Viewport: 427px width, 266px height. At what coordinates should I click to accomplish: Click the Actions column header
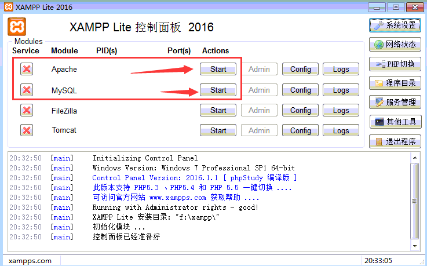point(216,50)
